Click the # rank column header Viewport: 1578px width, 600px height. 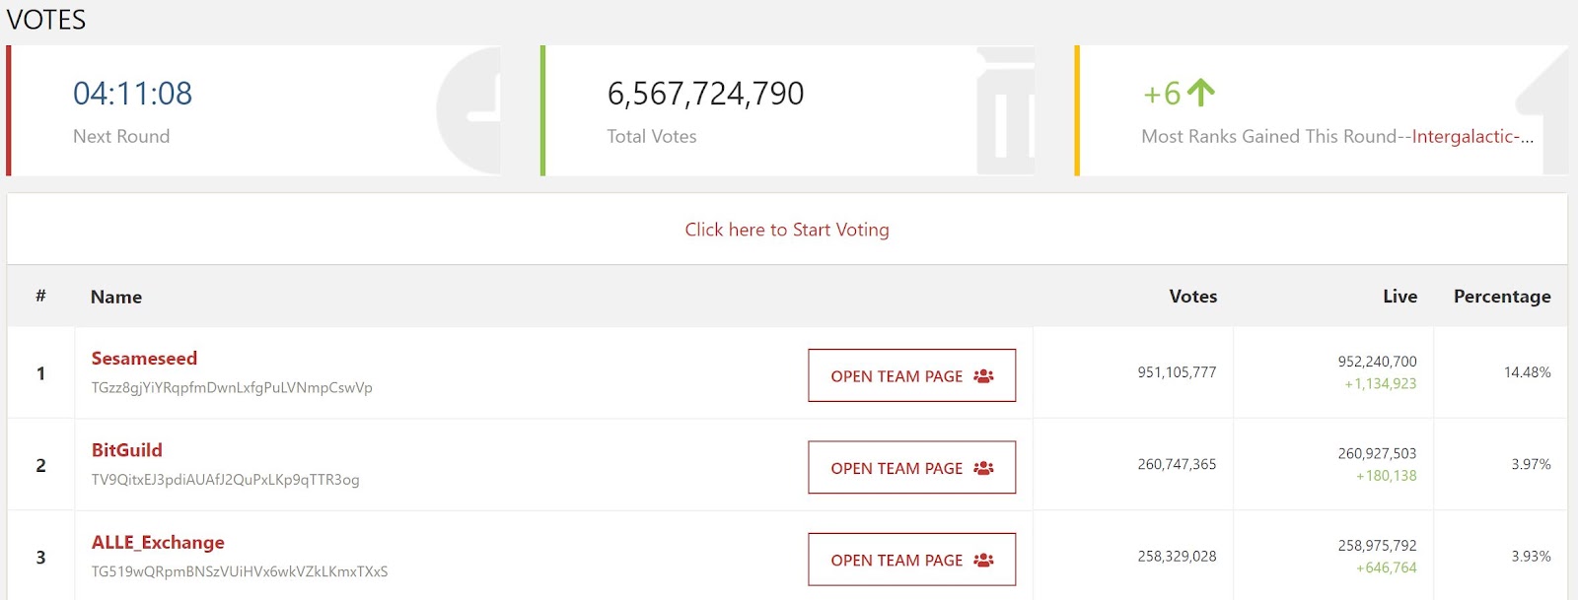pos(40,296)
